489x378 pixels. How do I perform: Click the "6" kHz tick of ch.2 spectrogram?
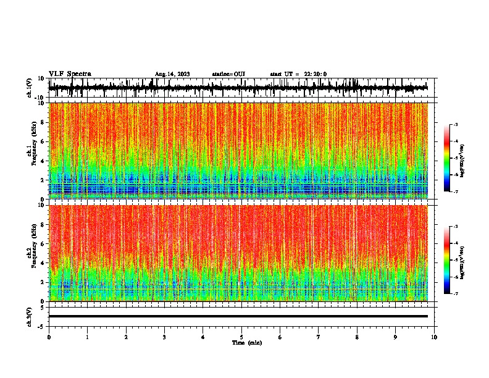[43, 243]
